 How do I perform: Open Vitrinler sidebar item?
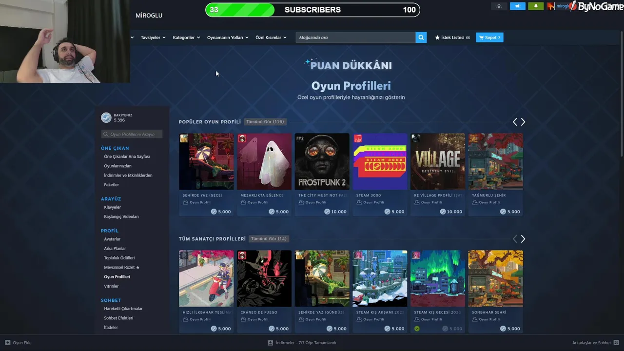click(111, 286)
